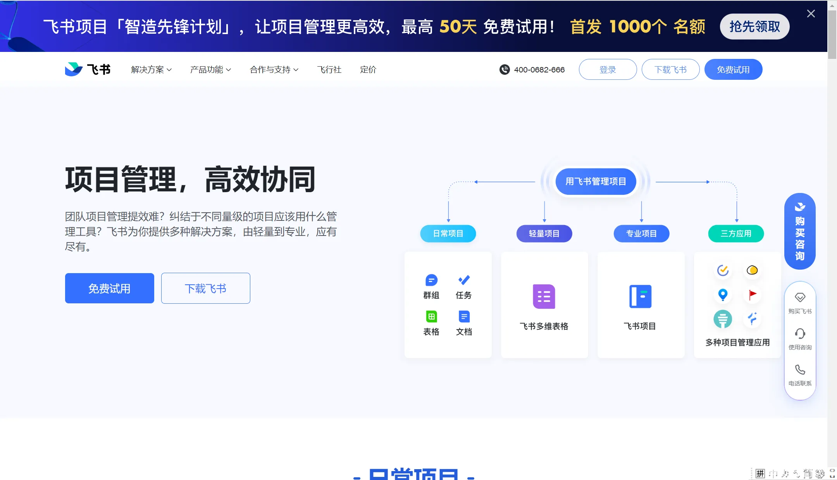Click the page vertical scrollbar thumb
Image resolution: width=837 pixels, height=480 pixels.
point(832,34)
